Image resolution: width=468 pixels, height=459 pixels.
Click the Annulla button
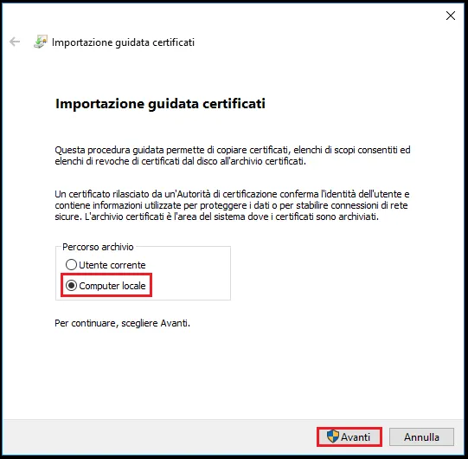pyautogui.click(x=421, y=436)
